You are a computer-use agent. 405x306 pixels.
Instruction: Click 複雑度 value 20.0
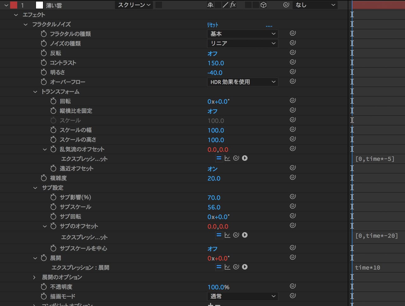[214, 178]
